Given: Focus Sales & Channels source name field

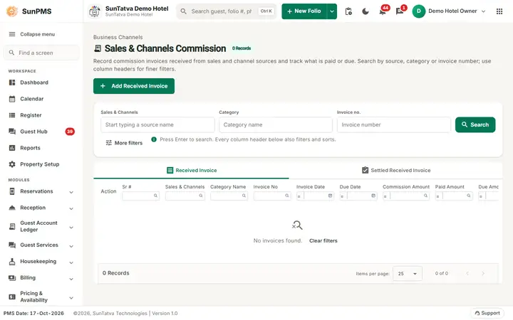Looking at the screenshot, I should click(157, 124).
